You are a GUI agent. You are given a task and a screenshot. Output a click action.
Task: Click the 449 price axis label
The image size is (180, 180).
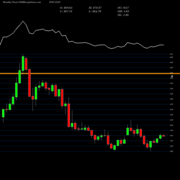pyautogui.click(x=171, y=115)
